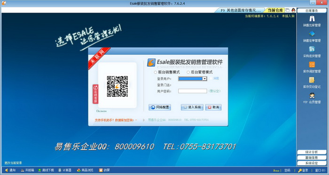Open 通知 notifications in bottom bar

[10, 170]
